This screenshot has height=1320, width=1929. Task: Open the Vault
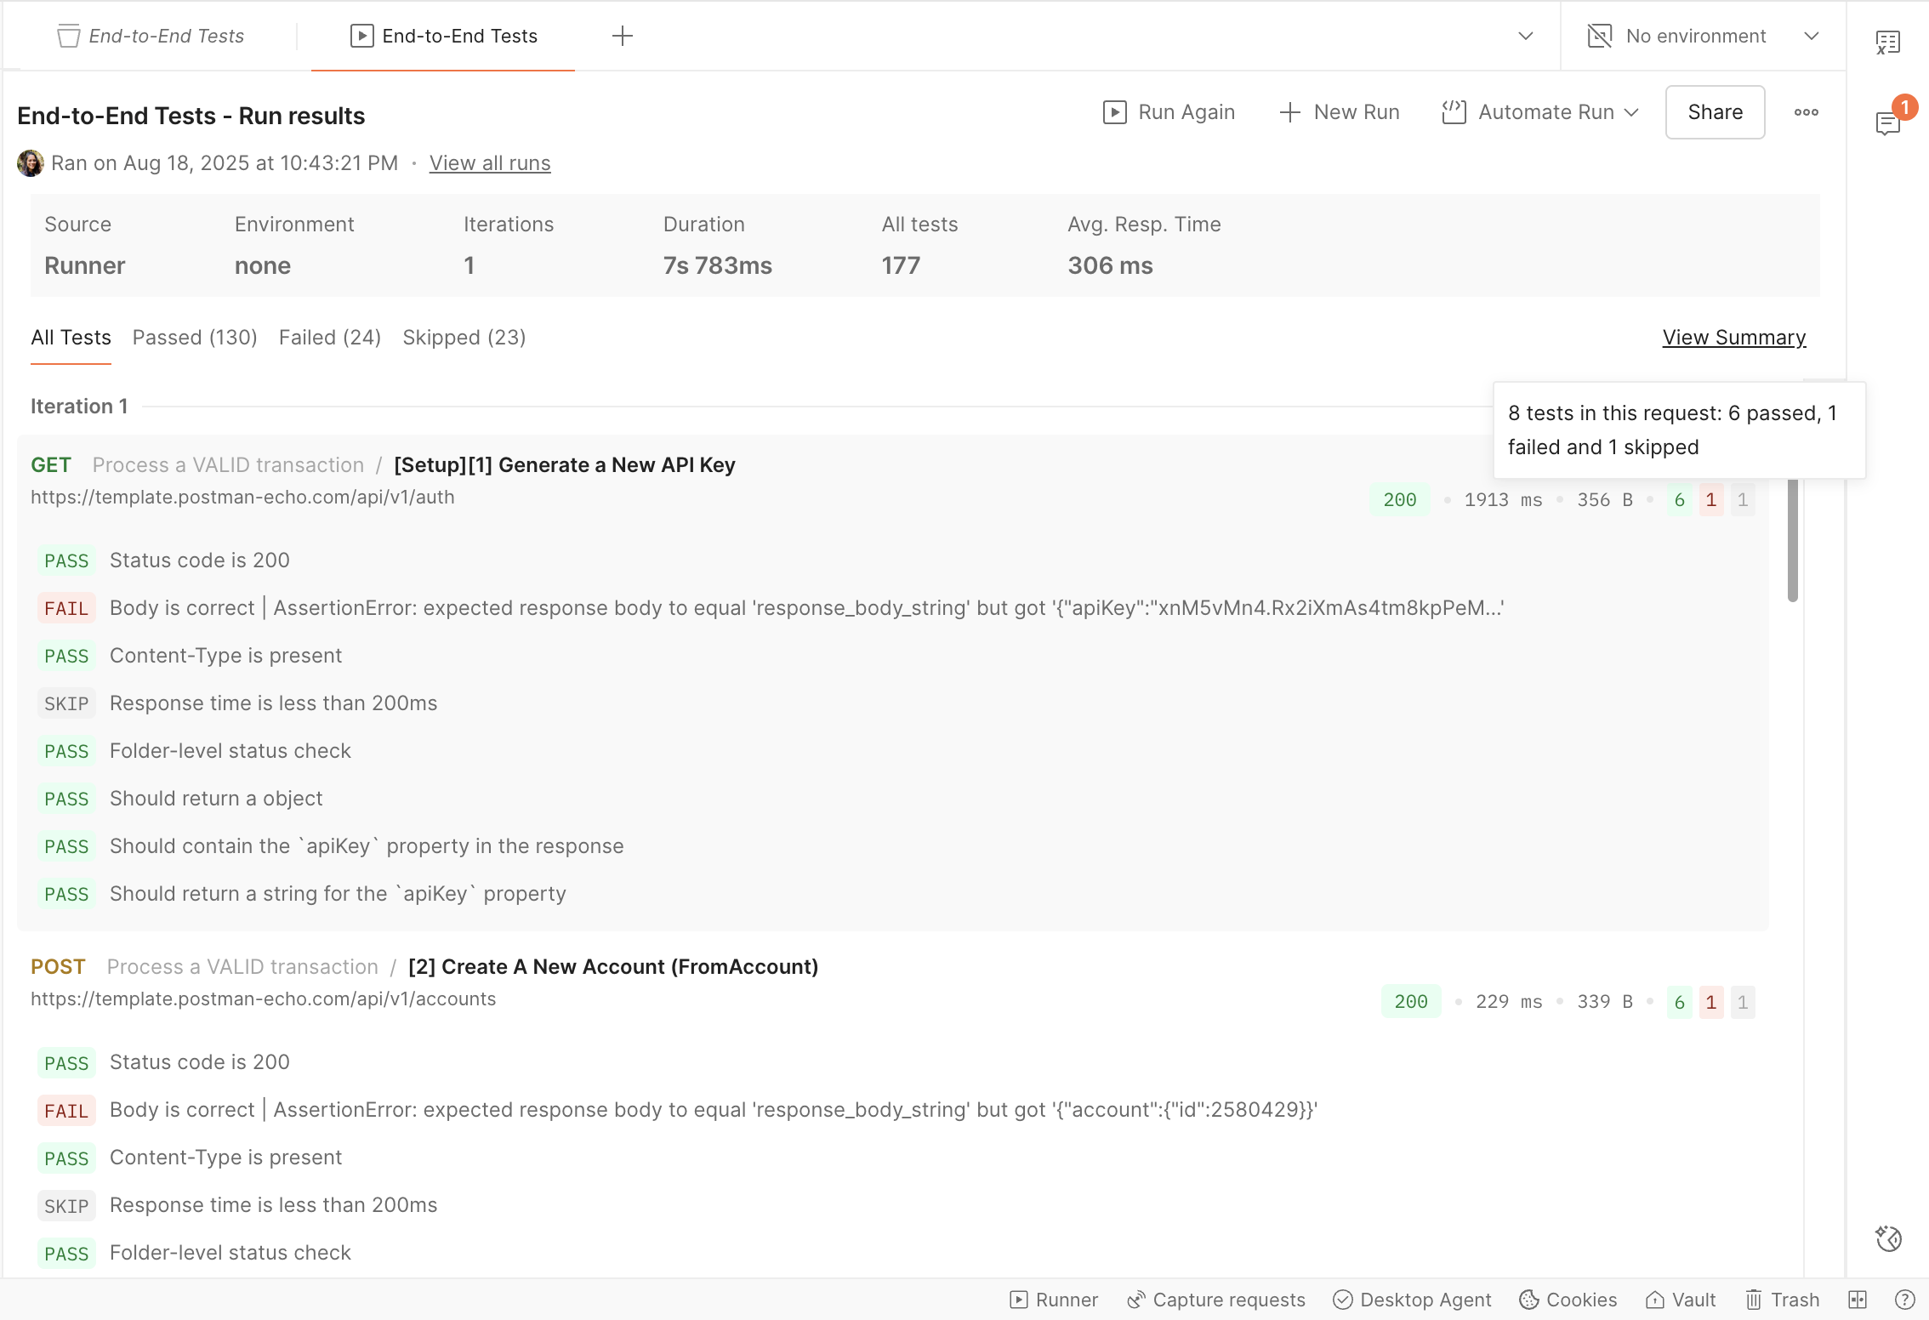pos(1680,1300)
